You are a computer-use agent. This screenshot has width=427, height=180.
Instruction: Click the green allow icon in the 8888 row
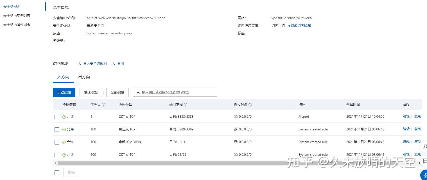tap(64, 117)
